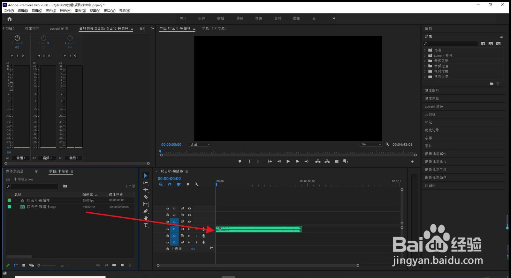Click the Lift button
Image resolution: width=511 pixels, height=278 pixels.
click(x=318, y=161)
